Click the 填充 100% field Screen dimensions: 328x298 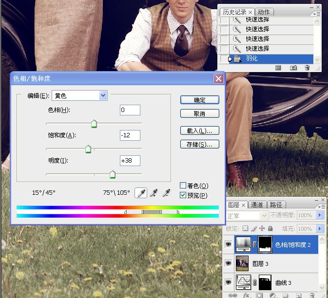(306, 229)
